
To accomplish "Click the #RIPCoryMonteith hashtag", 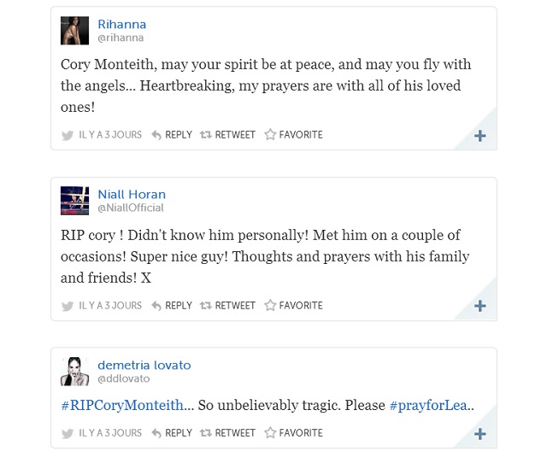I will point(122,405).
